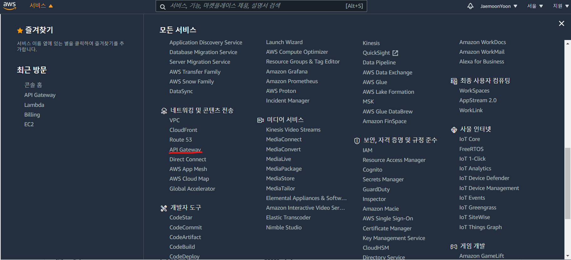The height and width of the screenshot is (260, 571).
Task: Open Launch Wizard service
Action: 284,42
